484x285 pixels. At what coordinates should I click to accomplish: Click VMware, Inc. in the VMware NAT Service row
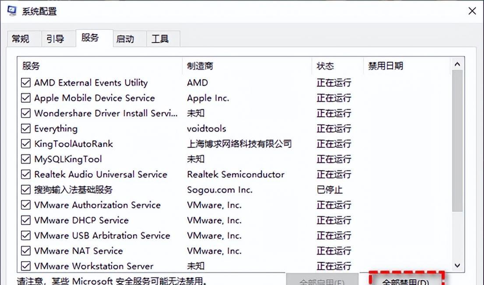point(214,251)
